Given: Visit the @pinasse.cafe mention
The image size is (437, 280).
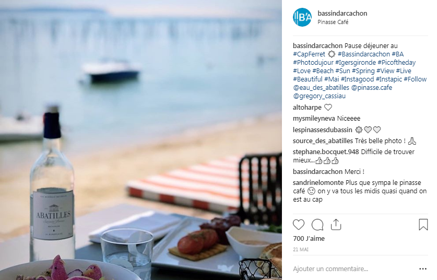Looking at the screenshot, I should coord(372,88).
